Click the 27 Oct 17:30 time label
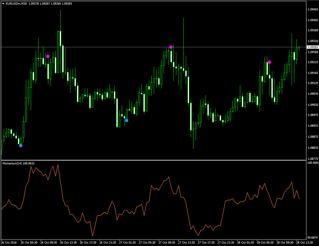This screenshot has width=319, height=246. tap(206, 243)
